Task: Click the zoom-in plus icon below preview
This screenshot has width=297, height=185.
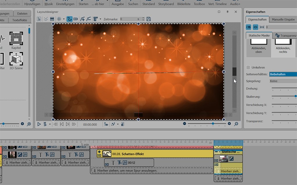Action: pyautogui.click(x=229, y=124)
